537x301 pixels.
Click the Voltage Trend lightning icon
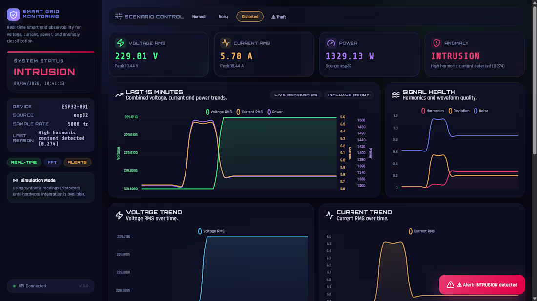click(x=119, y=215)
